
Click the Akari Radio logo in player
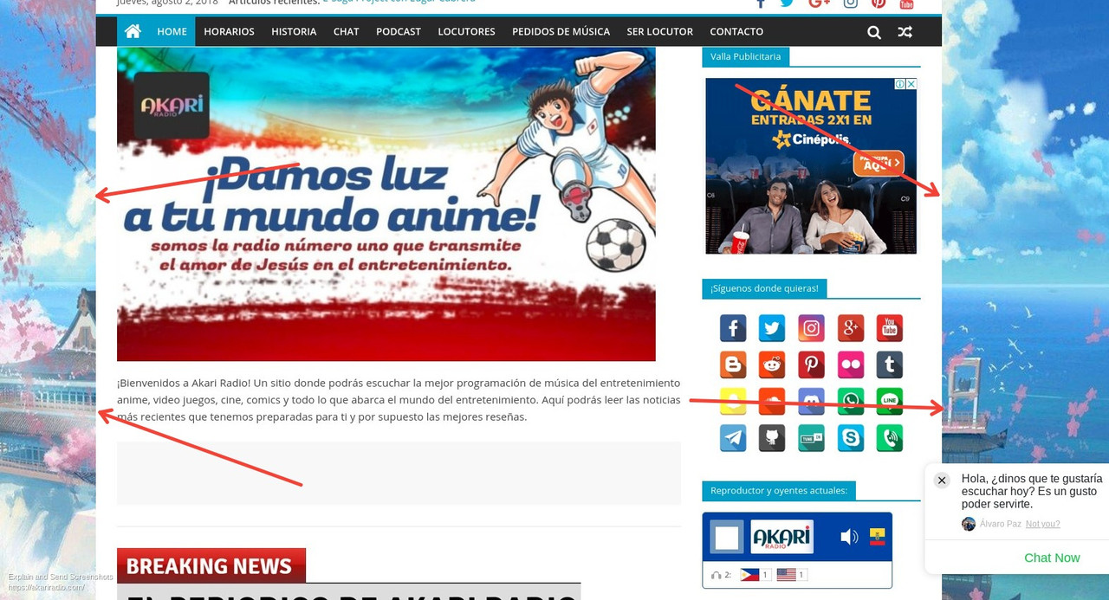click(x=781, y=537)
